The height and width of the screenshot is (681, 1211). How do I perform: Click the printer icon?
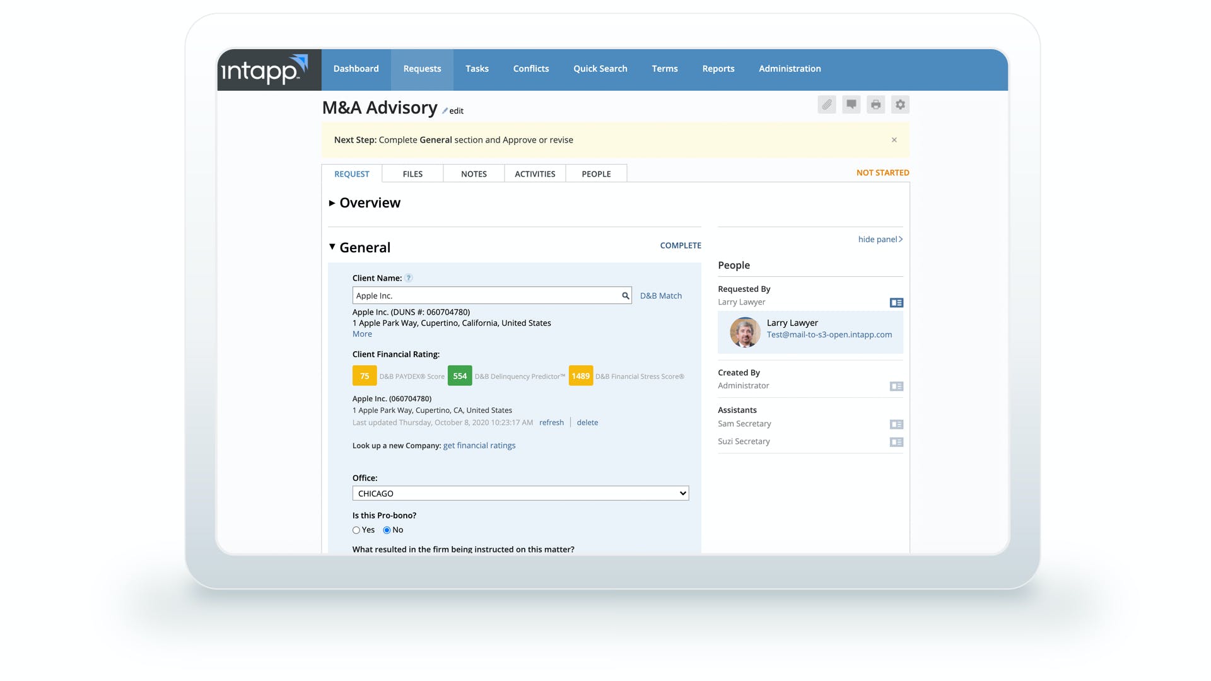875,105
